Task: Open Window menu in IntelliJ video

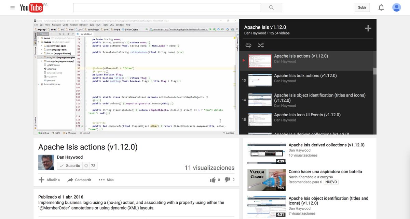Action: pyautogui.click(x=120, y=25)
